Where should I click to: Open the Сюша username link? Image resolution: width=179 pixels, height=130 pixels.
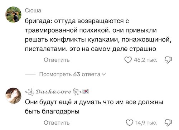pos(33,10)
